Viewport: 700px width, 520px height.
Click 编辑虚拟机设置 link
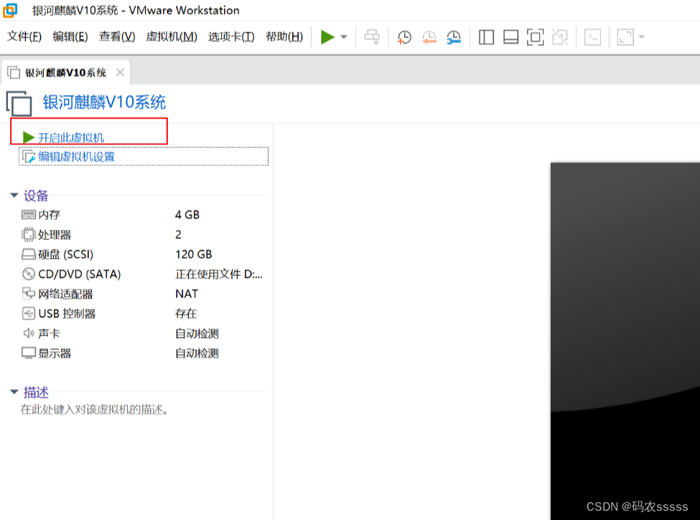click(76, 157)
